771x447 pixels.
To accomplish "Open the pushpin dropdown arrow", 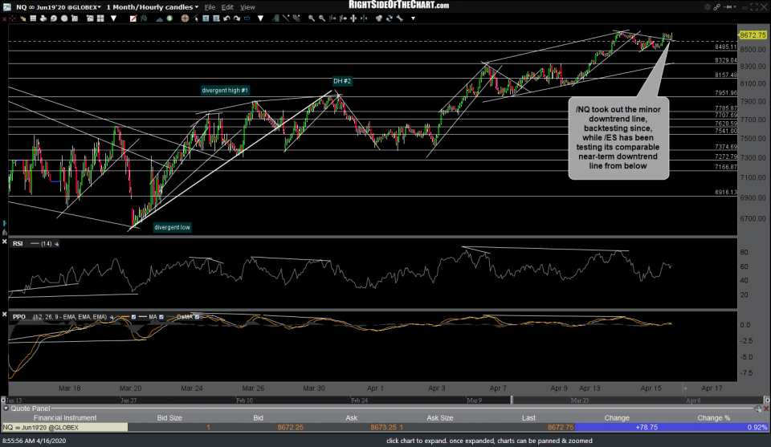I will pyautogui.click(x=735, y=7).
